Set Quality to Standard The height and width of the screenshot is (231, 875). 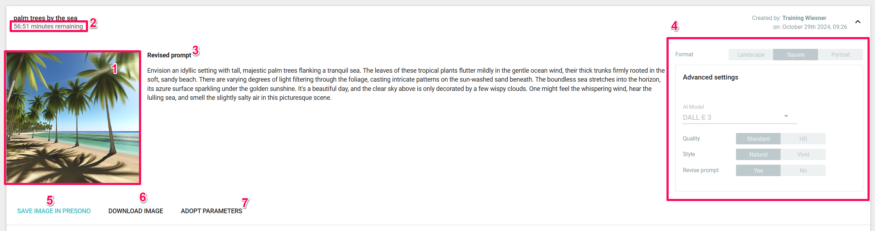point(758,139)
